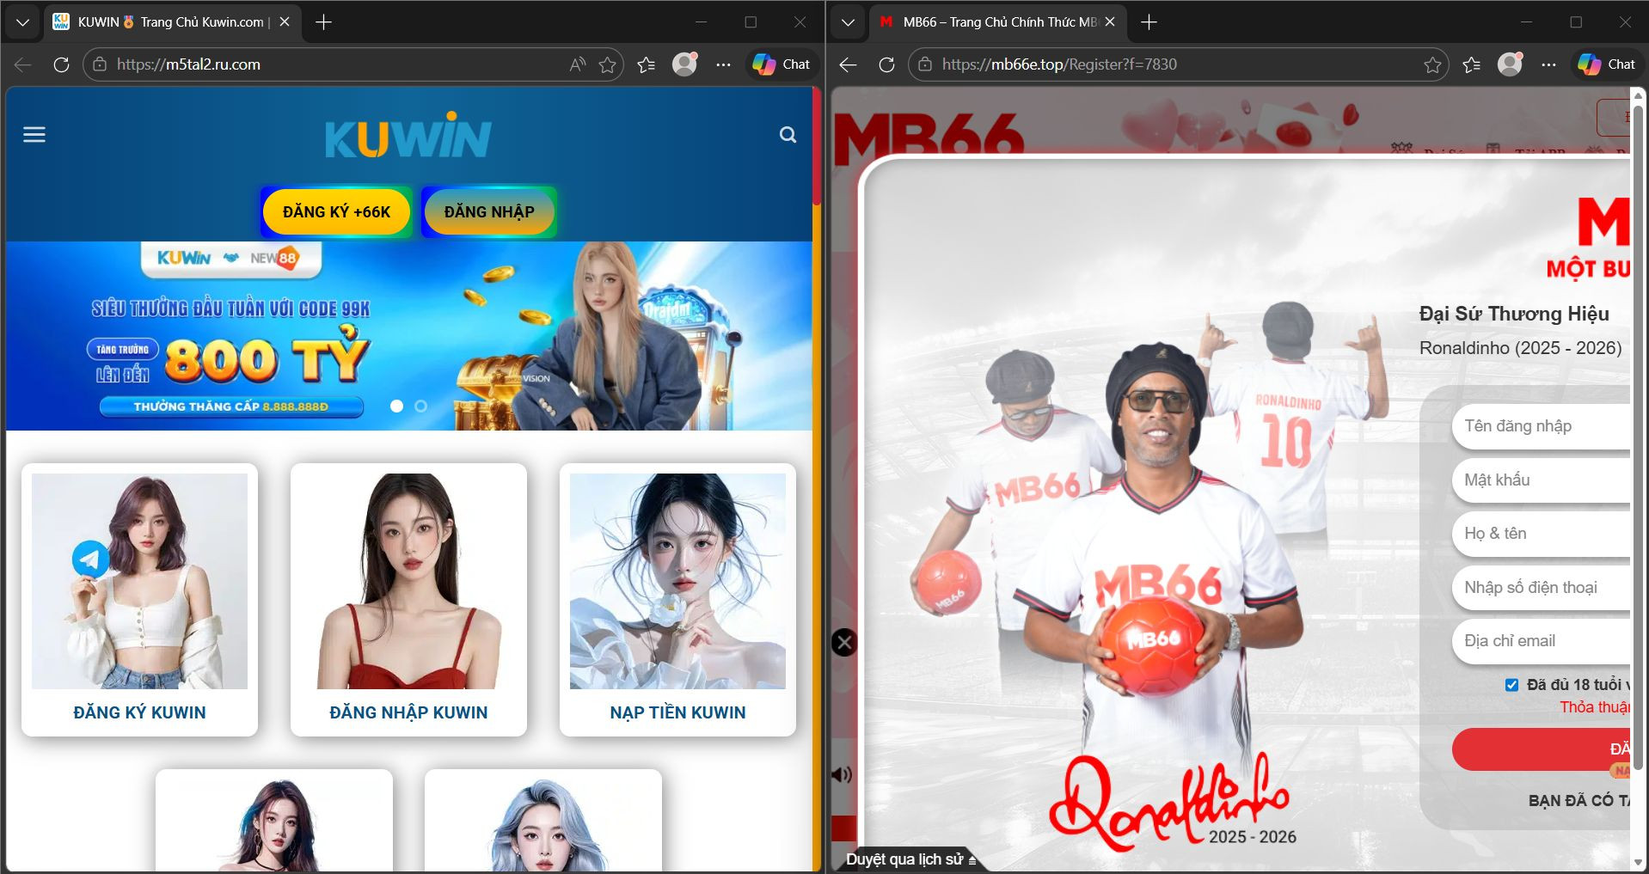The image size is (1649, 874).
Task: Go back in the right MB66 browser window
Action: click(849, 64)
